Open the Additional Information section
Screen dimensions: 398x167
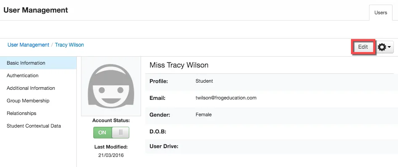click(31, 88)
